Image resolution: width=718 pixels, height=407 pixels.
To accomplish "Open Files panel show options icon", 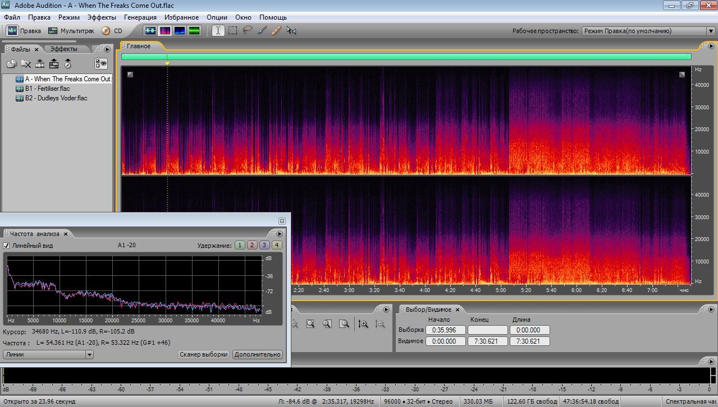I will [x=101, y=64].
